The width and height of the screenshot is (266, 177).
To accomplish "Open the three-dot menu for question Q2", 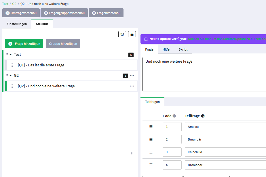I will 132,86.
